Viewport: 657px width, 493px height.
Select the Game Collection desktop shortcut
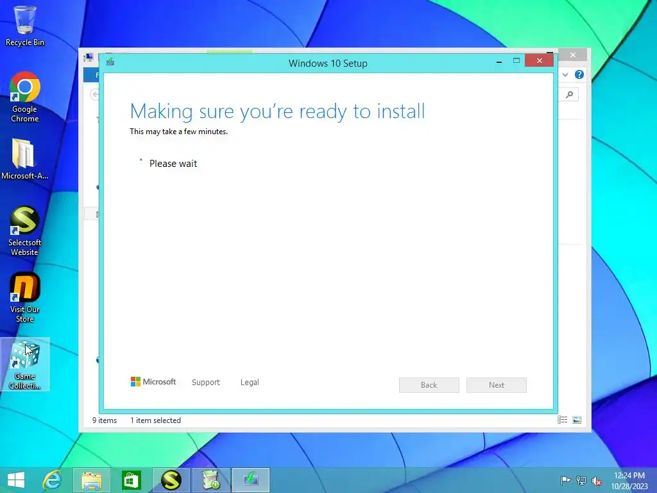(25, 365)
